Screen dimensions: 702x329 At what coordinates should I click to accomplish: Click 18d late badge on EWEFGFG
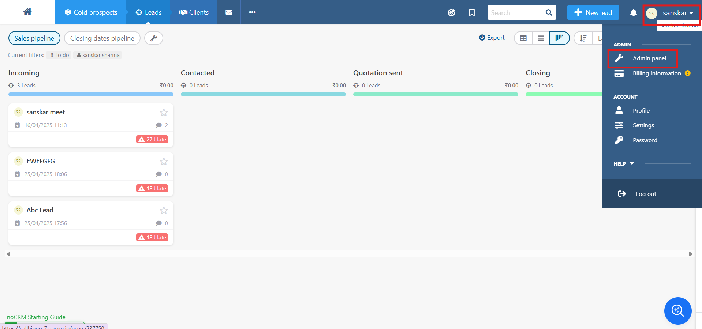point(152,188)
